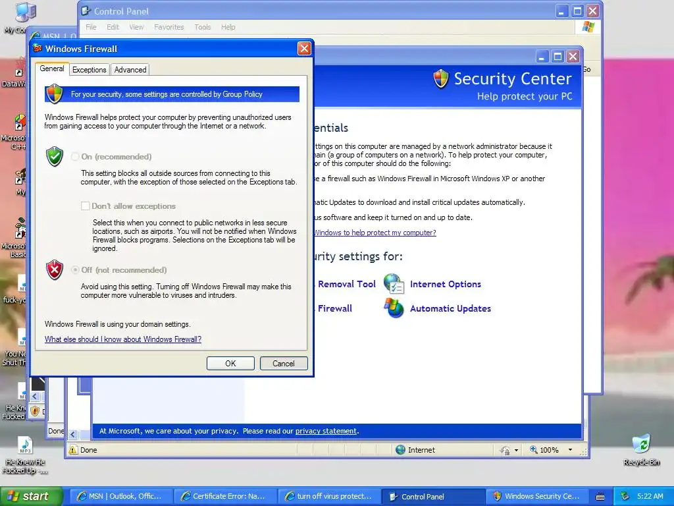Select the On (recommended) radio button
This screenshot has width=674, height=506.
(75, 157)
